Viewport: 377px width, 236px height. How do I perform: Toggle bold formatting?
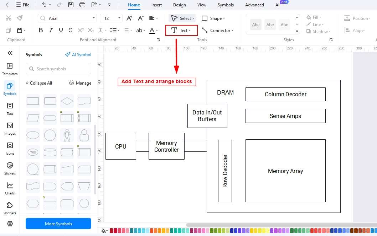tap(41, 30)
